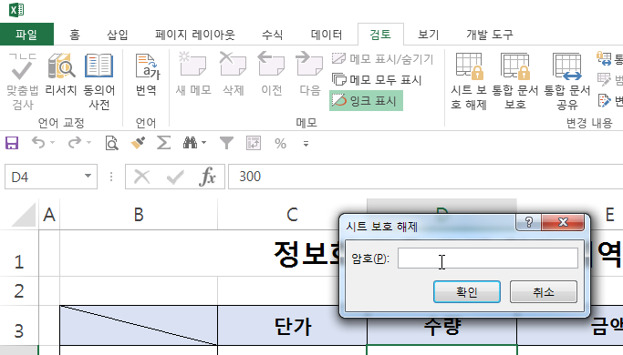Viewport: 623px width, 355px height.
Task: Click the dialog help question mark button
Action: coord(528,222)
